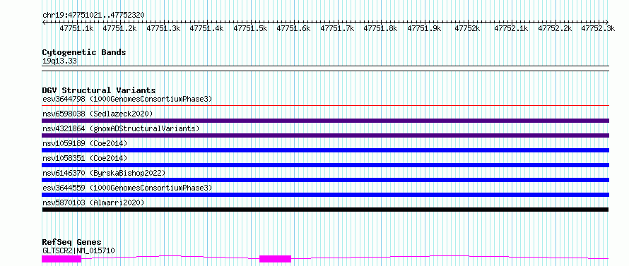
Task: Click the red esv3644798 variant line
Action: 325,106
